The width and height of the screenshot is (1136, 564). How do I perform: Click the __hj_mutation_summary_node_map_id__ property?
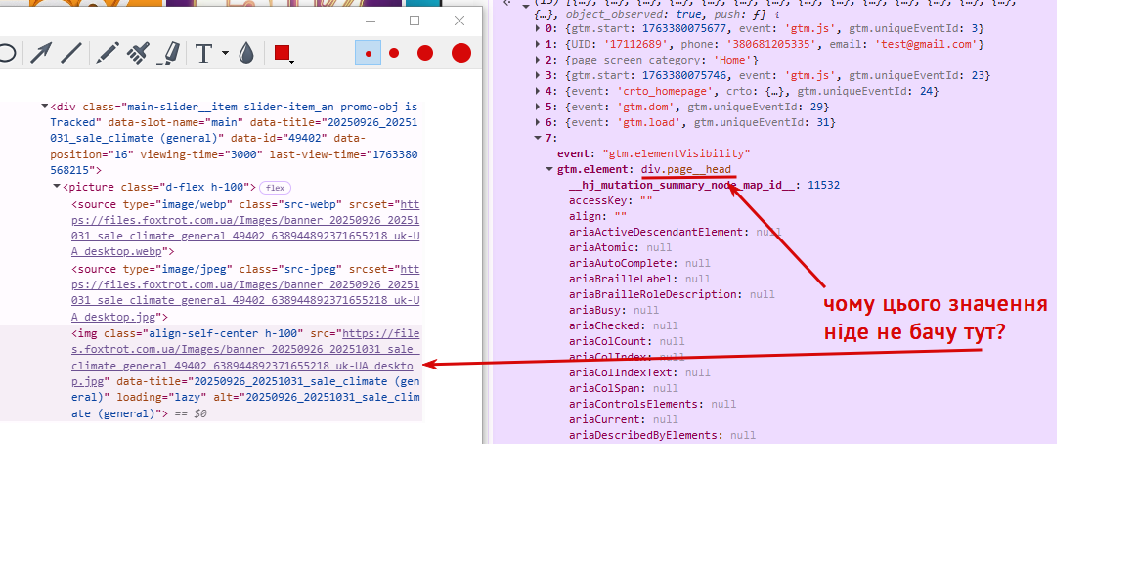tap(704, 185)
